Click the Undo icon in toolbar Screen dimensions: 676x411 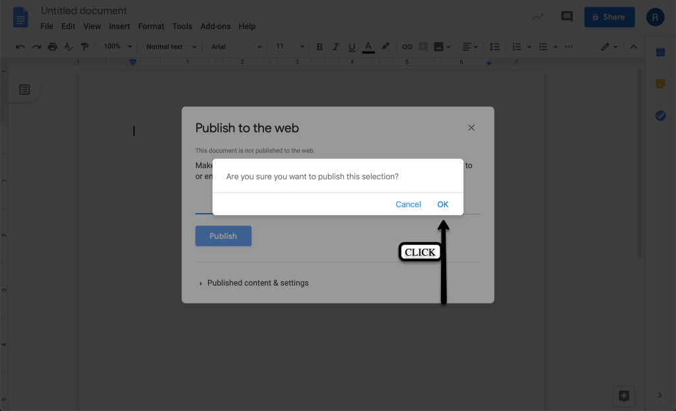(20, 47)
